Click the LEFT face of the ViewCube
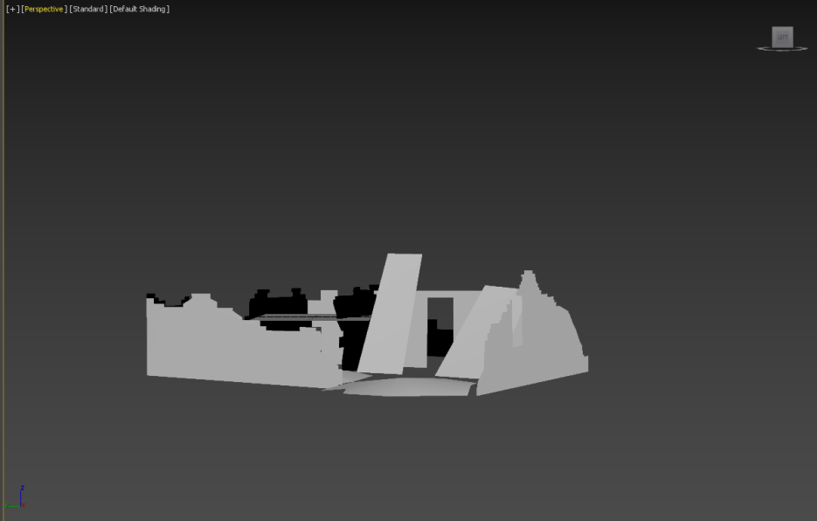This screenshot has width=817, height=521. pos(782,38)
